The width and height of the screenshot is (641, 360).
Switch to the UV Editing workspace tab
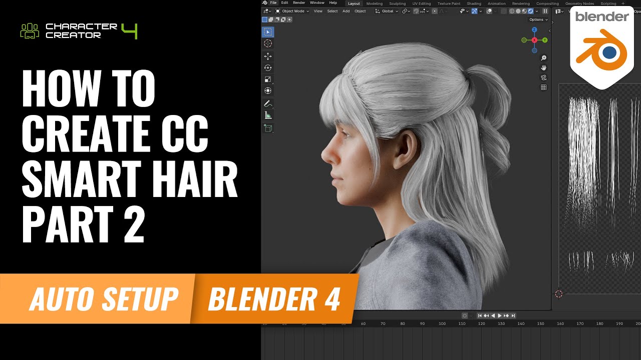pos(422,3)
